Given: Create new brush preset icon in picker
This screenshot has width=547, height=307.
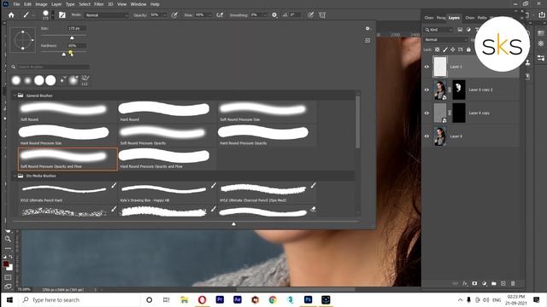Looking at the screenshot, I should tap(368, 40).
